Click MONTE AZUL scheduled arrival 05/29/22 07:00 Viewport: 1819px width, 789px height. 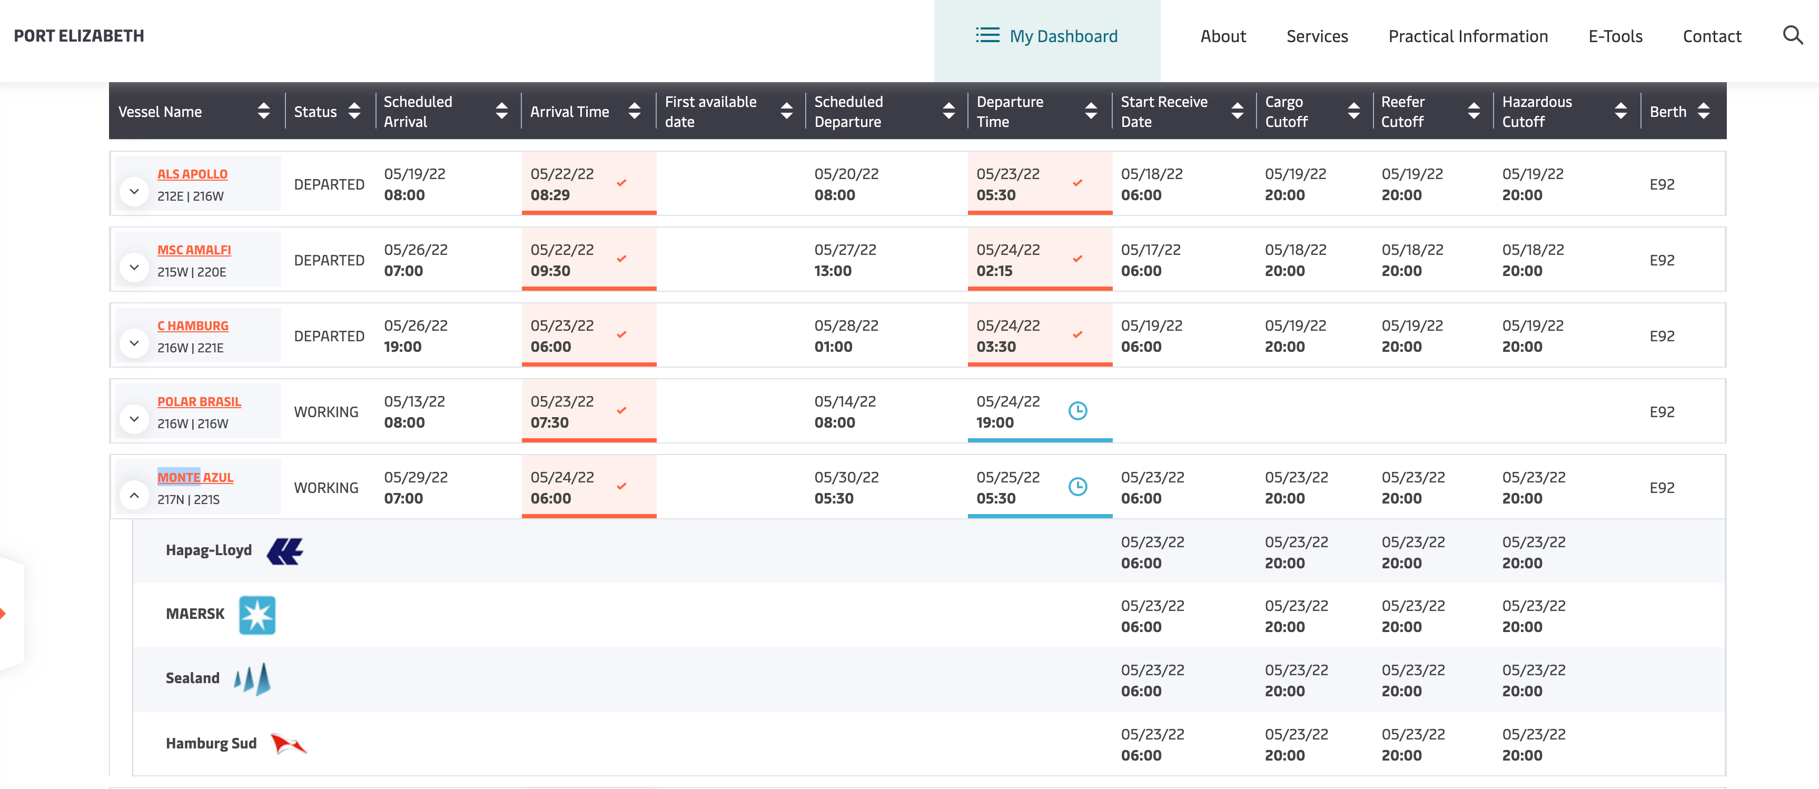(x=416, y=488)
